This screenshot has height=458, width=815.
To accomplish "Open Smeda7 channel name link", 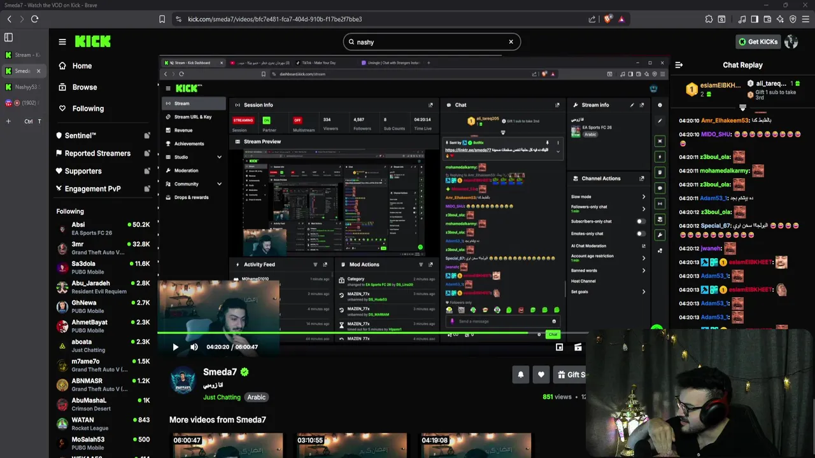I will pos(220,372).
